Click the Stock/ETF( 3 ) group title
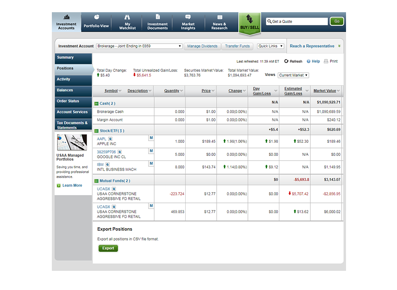The height and width of the screenshot is (290, 397). point(112,131)
